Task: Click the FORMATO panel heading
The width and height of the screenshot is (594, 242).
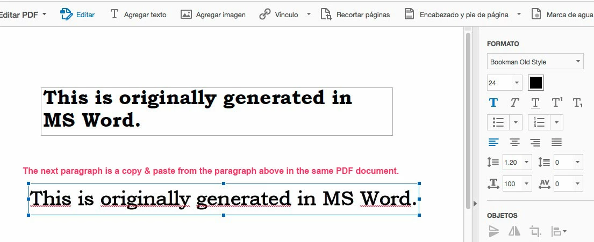Action: 503,44
